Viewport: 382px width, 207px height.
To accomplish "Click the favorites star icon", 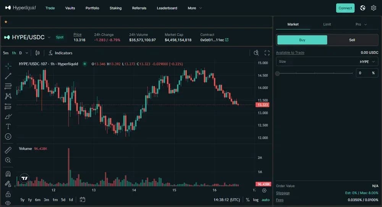I will 6,22.
